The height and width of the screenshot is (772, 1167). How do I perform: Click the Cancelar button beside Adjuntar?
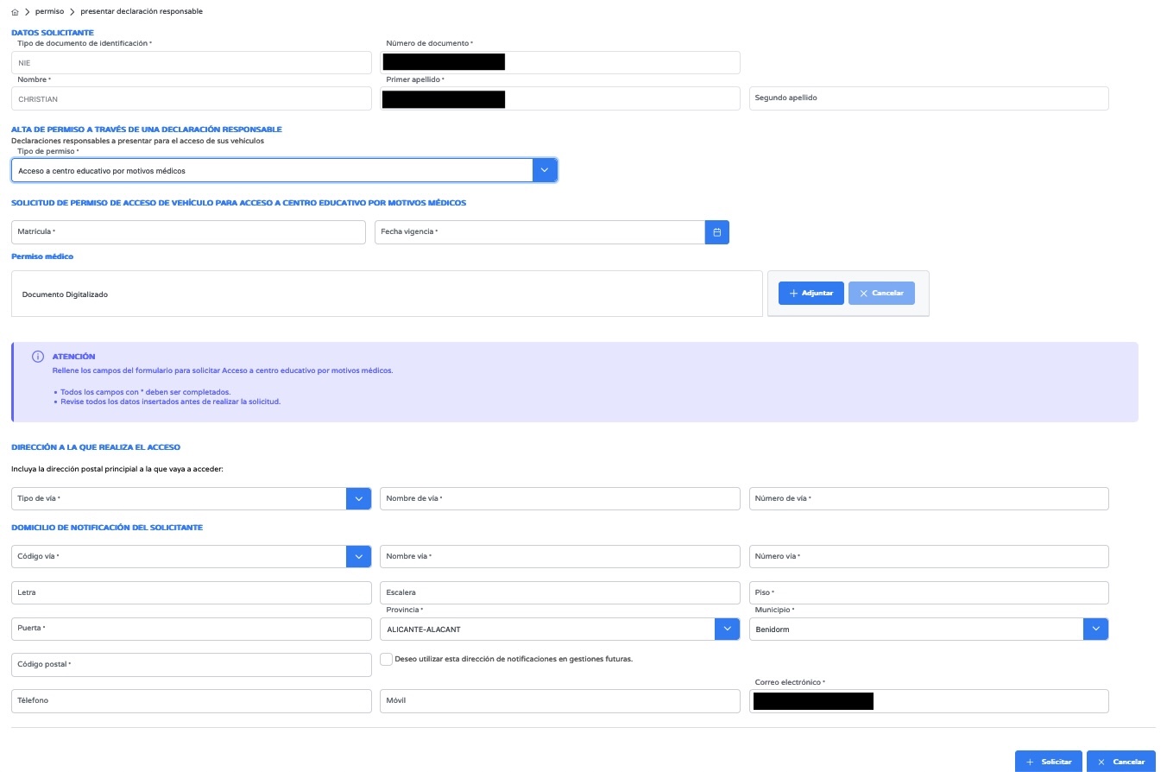tap(880, 294)
